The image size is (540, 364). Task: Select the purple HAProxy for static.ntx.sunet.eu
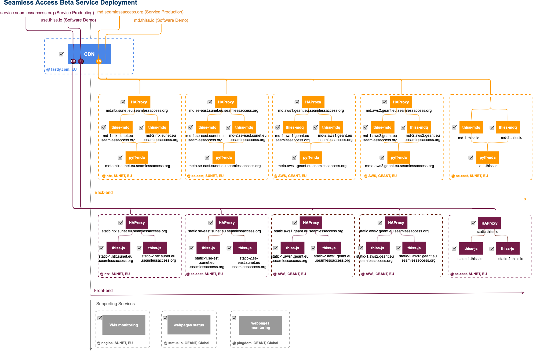tap(137, 223)
